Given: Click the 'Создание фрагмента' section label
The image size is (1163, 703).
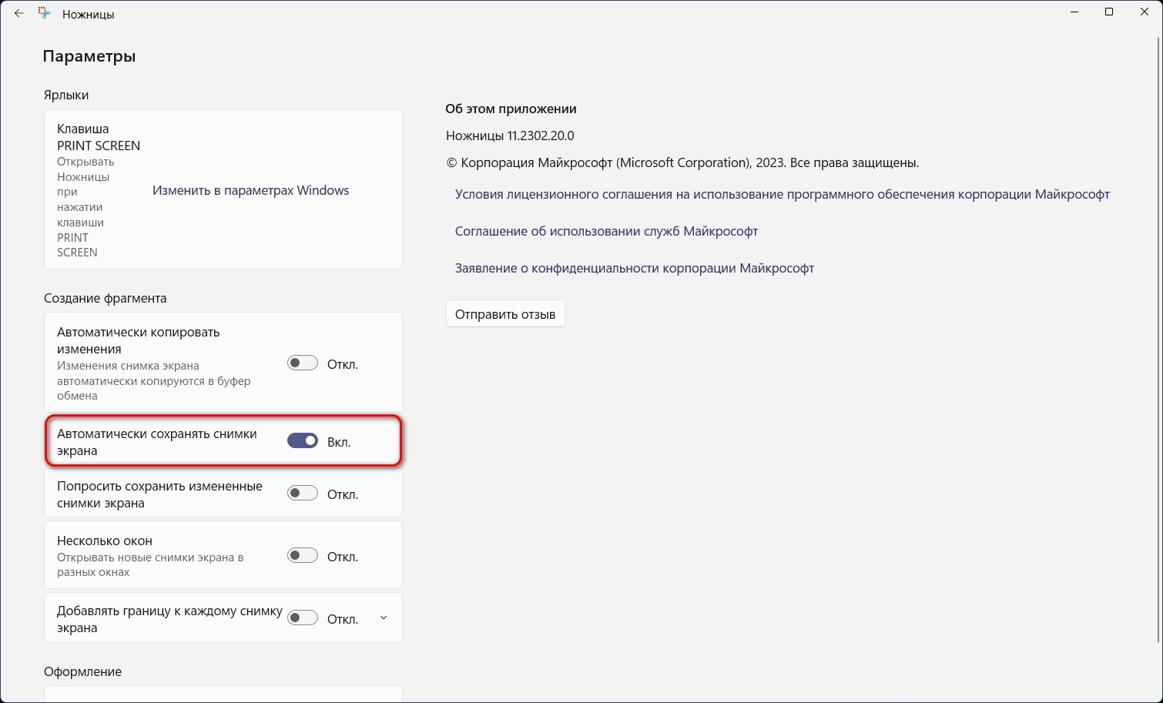Looking at the screenshot, I should coord(105,298).
